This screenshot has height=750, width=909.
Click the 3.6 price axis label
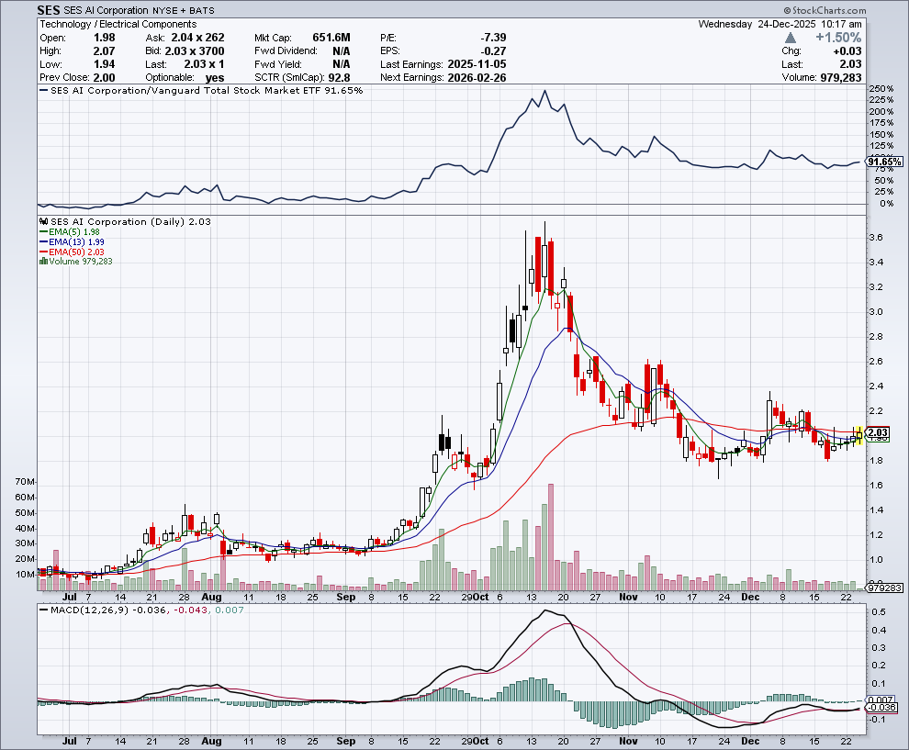[876, 238]
